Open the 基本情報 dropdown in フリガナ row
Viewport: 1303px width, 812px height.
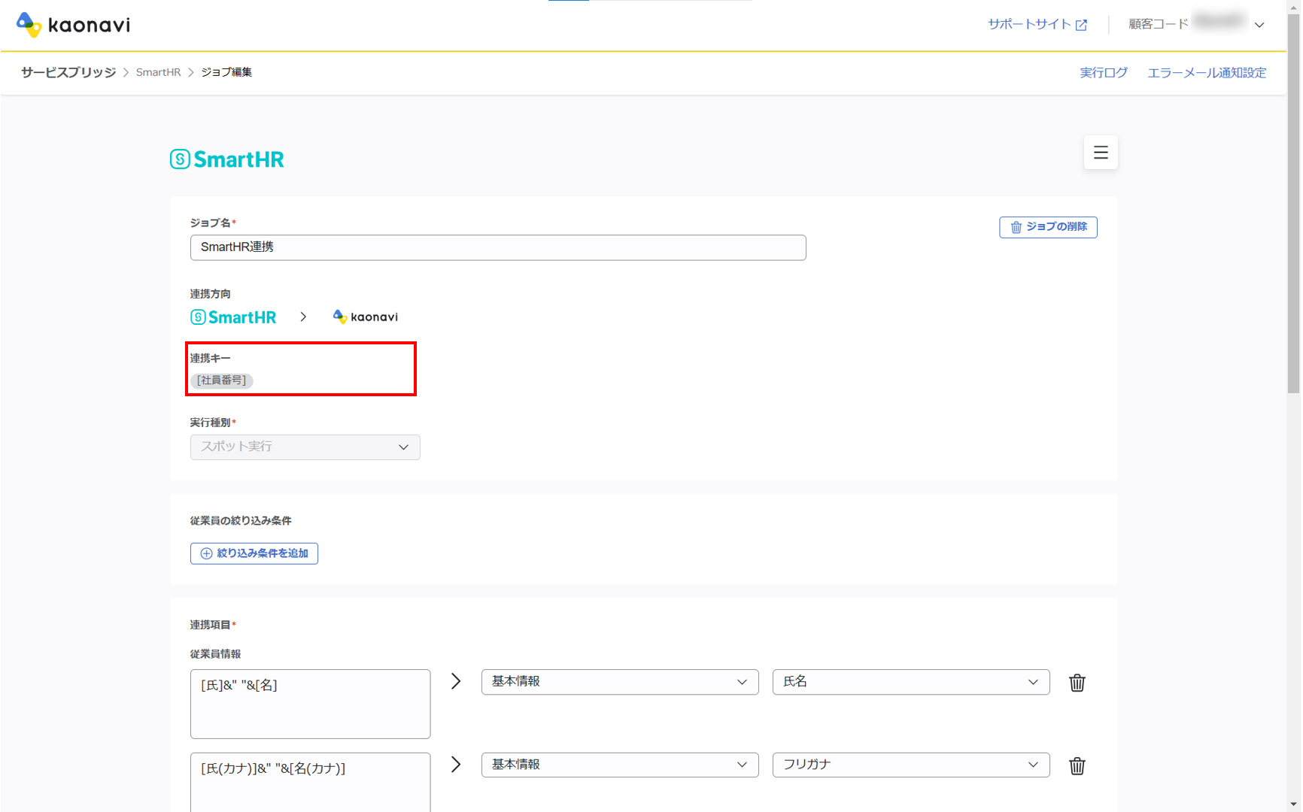click(620, 765)
